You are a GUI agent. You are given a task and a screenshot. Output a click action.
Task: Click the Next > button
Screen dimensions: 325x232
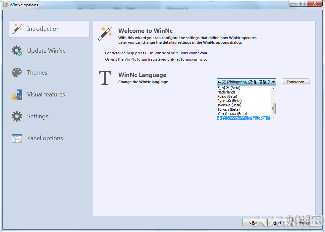pos(279,223)
